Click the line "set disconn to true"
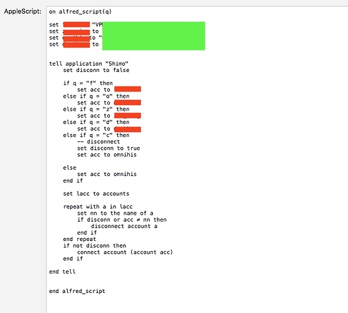Screen dimensions: 348x313 coord(108,148)
